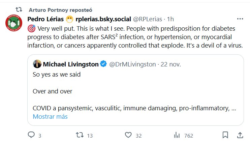Screen dimensions: 250x143
Task: Click the reply speech bubble icon
Action: pyautogui.click(x=31, y=135)
